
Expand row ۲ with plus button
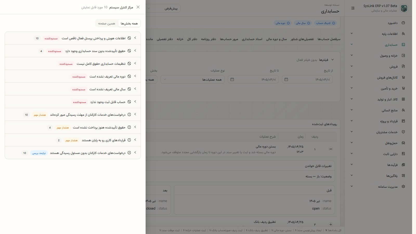click(x=331, y=224)
